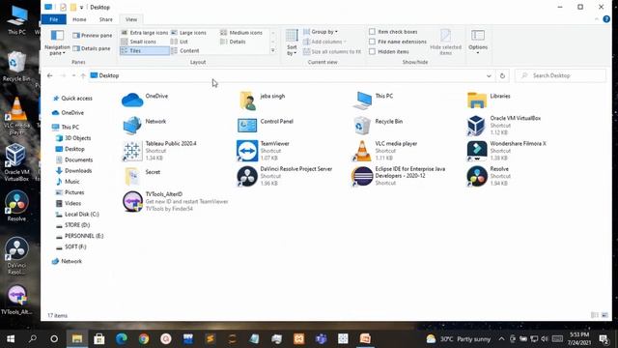Select Tableau Public 2020.4 shortcut
Image resolution: width=618 pixels, height=348 pixels.
(159, 151)
